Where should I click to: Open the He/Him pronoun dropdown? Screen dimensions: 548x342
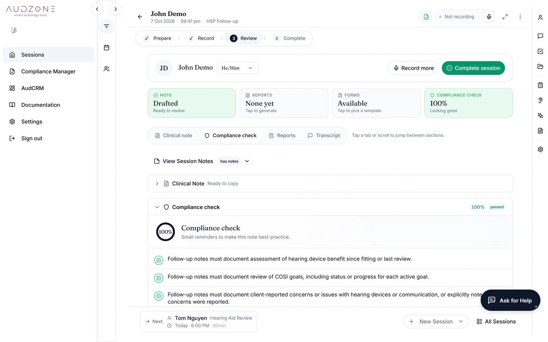click(237, 68)
